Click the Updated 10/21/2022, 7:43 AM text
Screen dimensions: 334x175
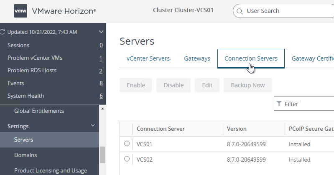pos(42,32)
